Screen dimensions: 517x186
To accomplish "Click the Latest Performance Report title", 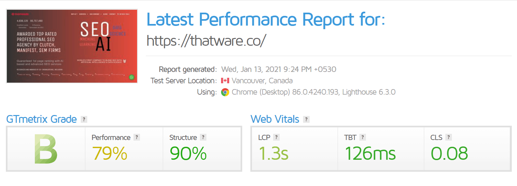I will tap(266, 19).
